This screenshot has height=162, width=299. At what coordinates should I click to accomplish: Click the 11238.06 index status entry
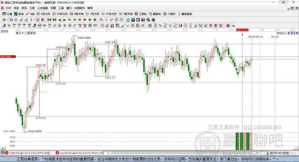point(79,153)
